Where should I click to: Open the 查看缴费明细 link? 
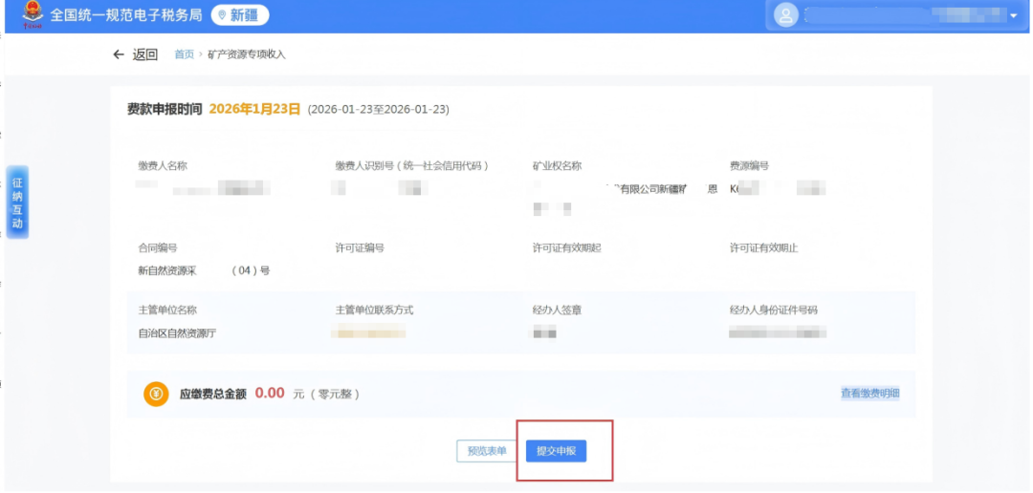pos(869,394)
